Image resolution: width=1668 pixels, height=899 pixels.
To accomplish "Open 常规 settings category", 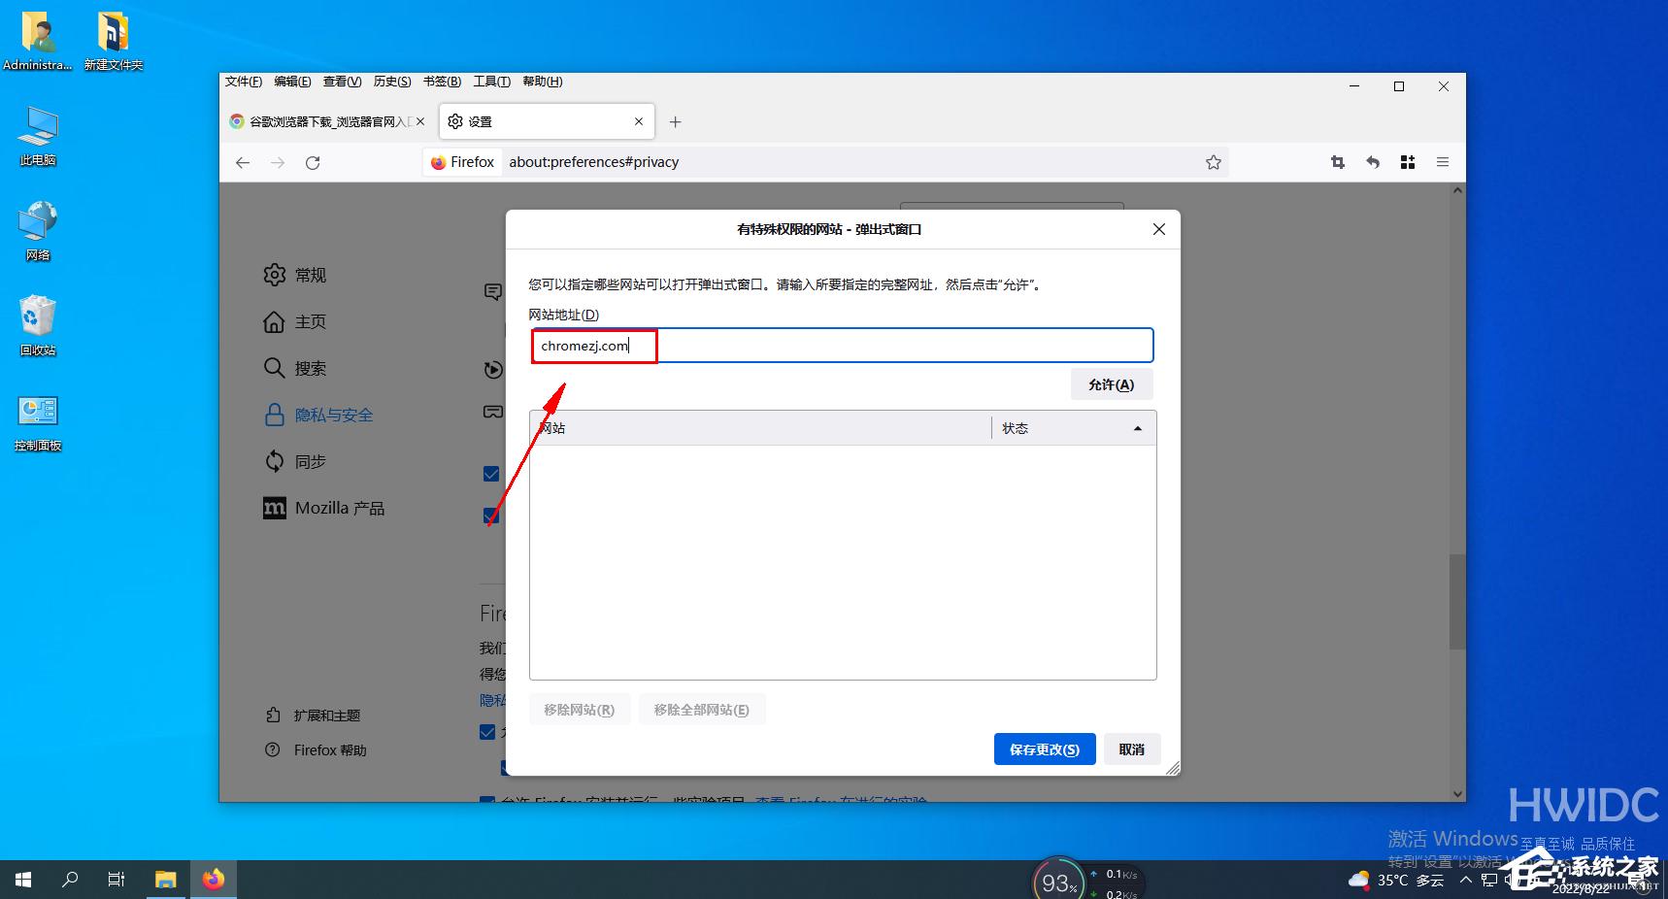I will pos(295,275).
